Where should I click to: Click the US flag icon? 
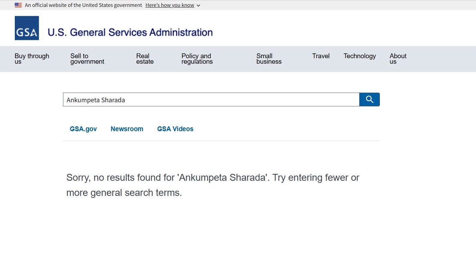[18, 5]
